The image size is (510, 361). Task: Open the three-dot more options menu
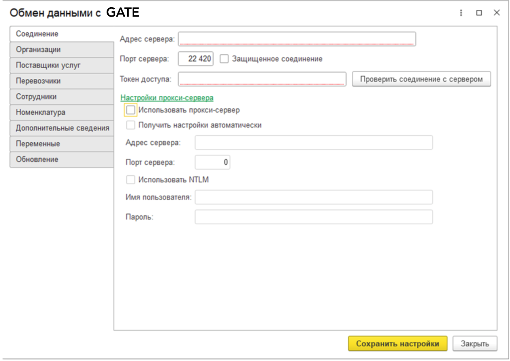[x=461, y=13]
